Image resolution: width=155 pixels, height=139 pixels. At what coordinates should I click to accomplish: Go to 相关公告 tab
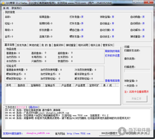[95, 45]
